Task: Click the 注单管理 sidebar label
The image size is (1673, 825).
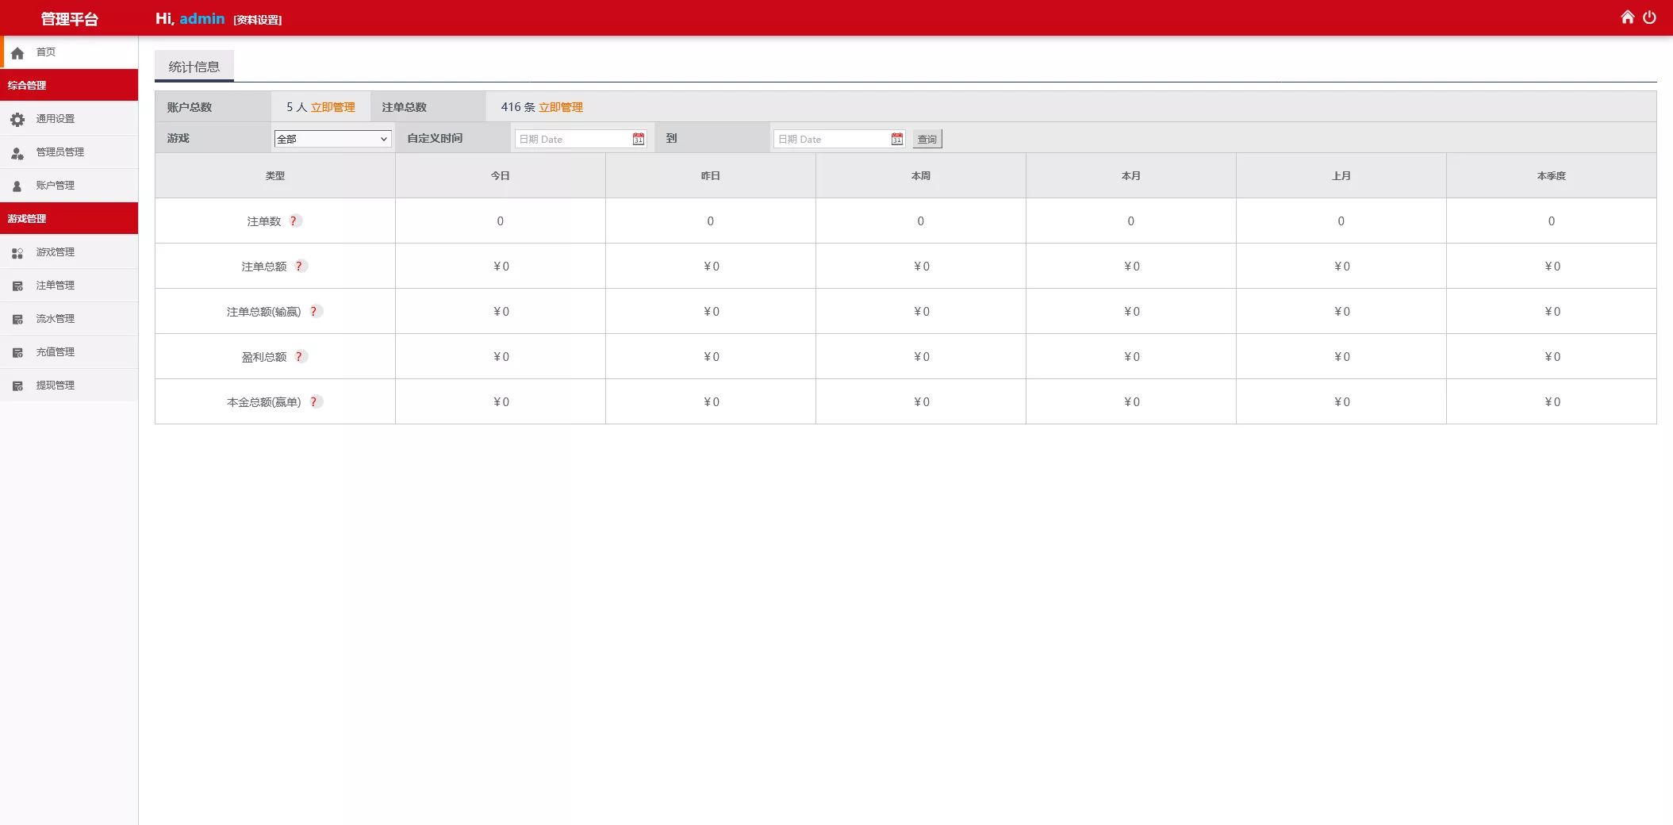Action: [x=56, y=286]
